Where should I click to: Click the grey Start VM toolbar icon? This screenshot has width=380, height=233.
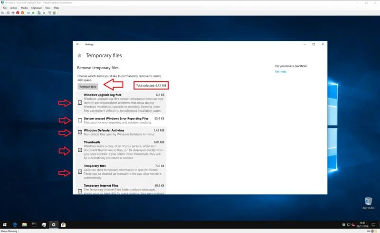[8, 13]
